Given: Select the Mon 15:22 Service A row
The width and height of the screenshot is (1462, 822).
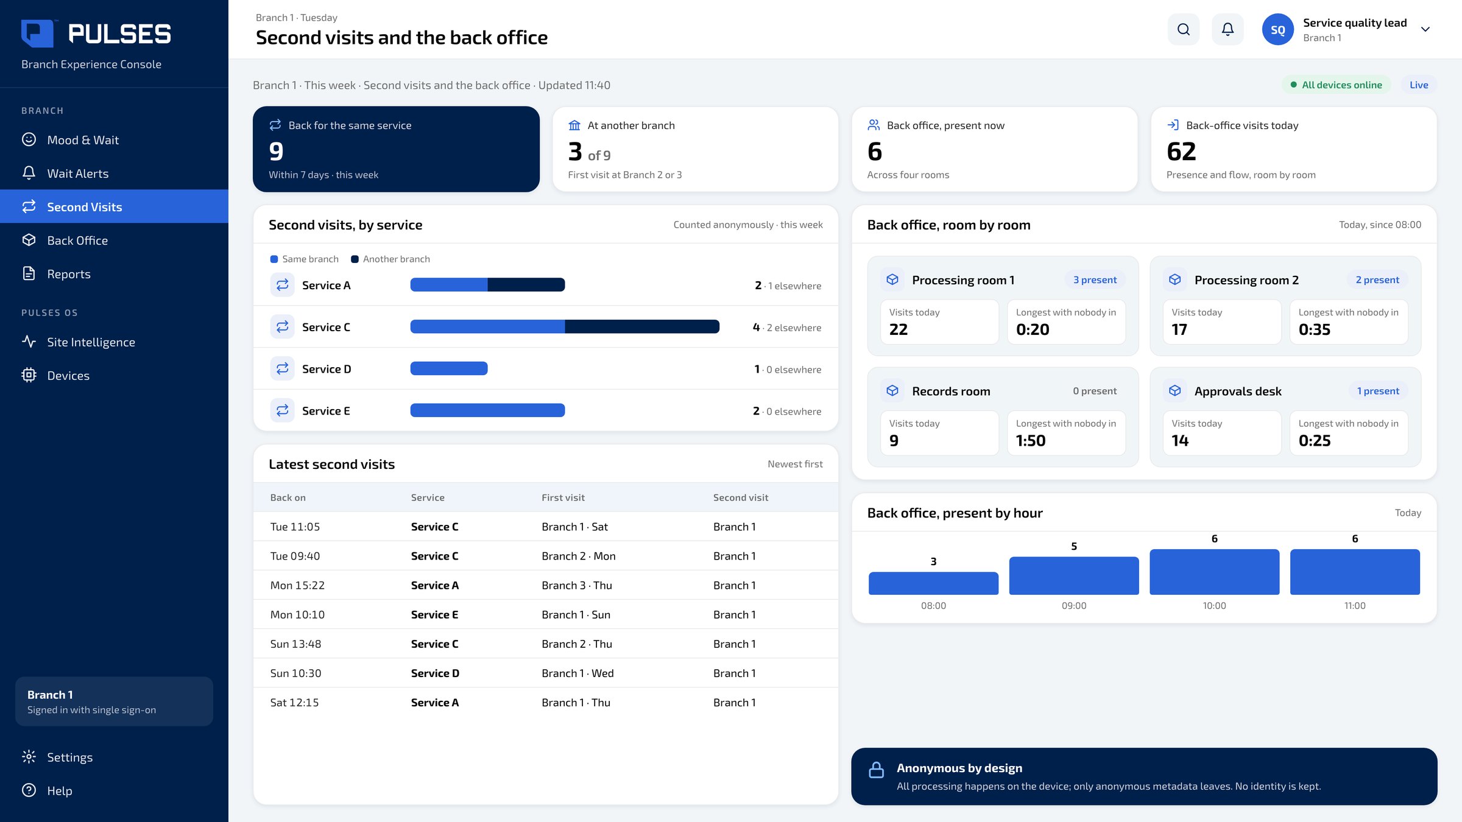Looking at the screenshot, I should click(x=546, y=585).
